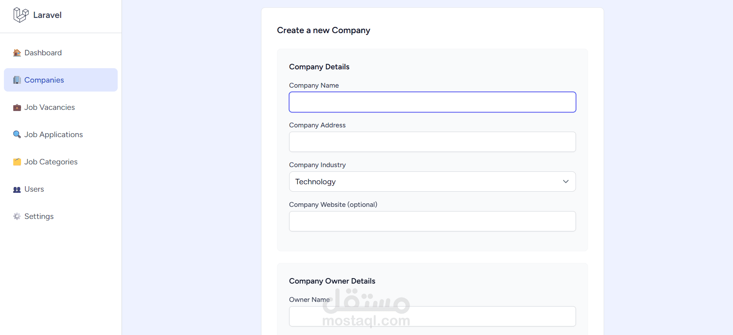This screenshot has height=335, width=733.
Task: Click the Settings gear icon
Action: click(x=17, y=217)
